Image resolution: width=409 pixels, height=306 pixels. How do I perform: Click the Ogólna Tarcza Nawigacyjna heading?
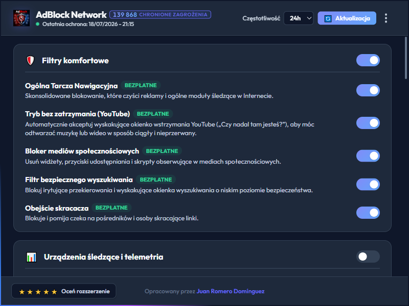point(71,86)
